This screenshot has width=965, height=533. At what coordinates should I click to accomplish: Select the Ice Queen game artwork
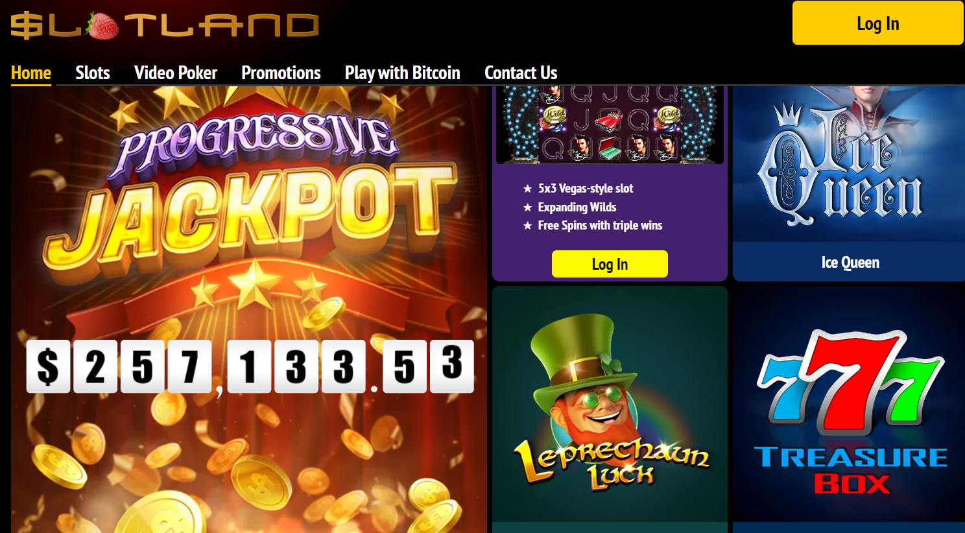pyautogui.click(x=849, y=164)
